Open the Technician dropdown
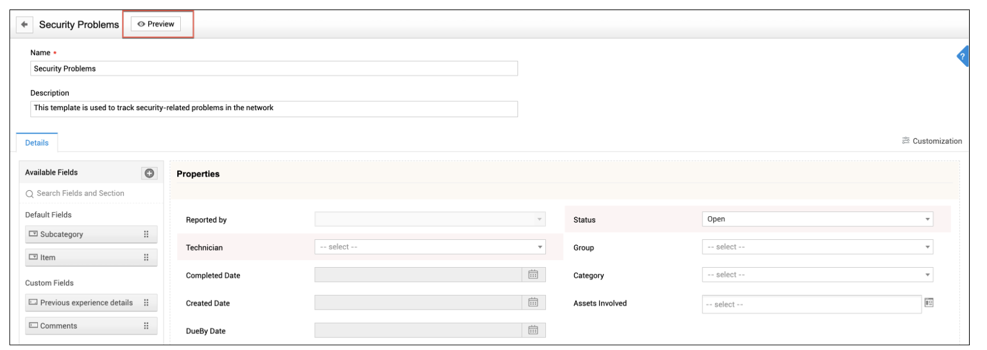The image size is (987, 350). pos(429,247)
